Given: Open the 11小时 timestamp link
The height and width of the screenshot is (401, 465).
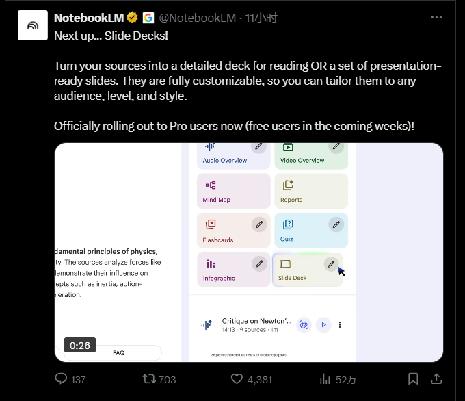Looking at the screenshot, I should 261,17.
